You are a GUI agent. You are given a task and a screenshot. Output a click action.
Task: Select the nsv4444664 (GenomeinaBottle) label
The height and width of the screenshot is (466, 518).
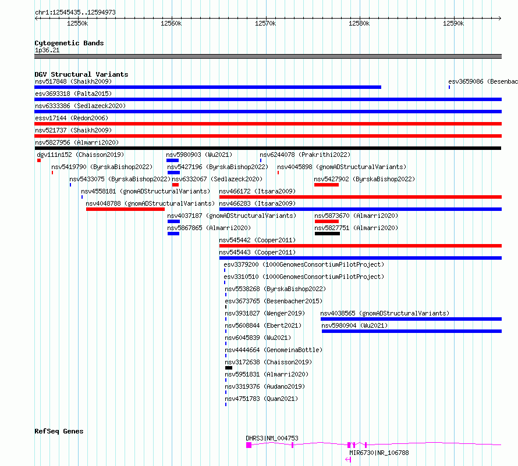274,350
